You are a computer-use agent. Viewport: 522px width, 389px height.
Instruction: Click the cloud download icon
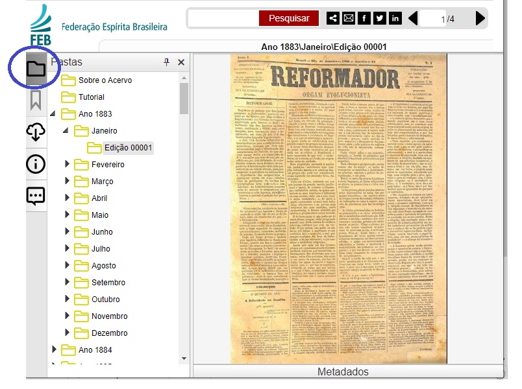click(36, 132)
